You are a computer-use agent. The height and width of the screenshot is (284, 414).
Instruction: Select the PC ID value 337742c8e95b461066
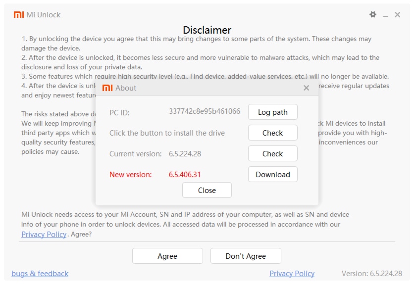click(205, 111)
